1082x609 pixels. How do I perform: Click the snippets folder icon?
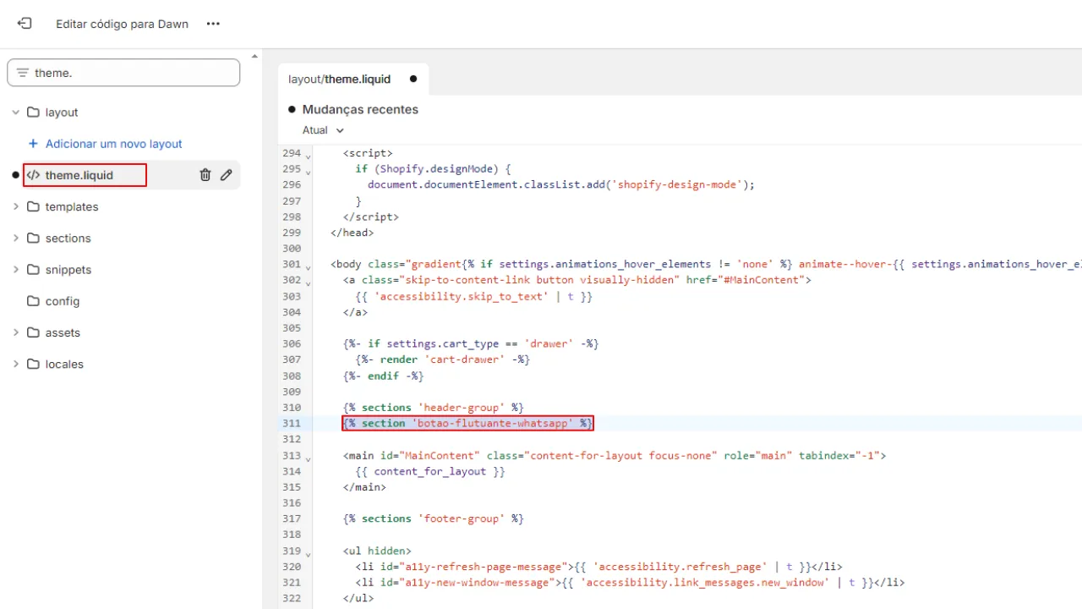click(x=34, y=270)
